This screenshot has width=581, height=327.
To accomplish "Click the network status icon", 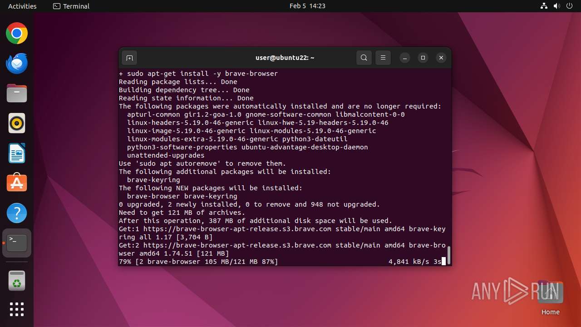I will (x=544, y=6).
